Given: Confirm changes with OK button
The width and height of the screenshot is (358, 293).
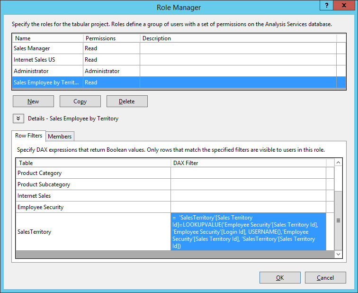Looking at the screenshot, I should pos(280,278).
